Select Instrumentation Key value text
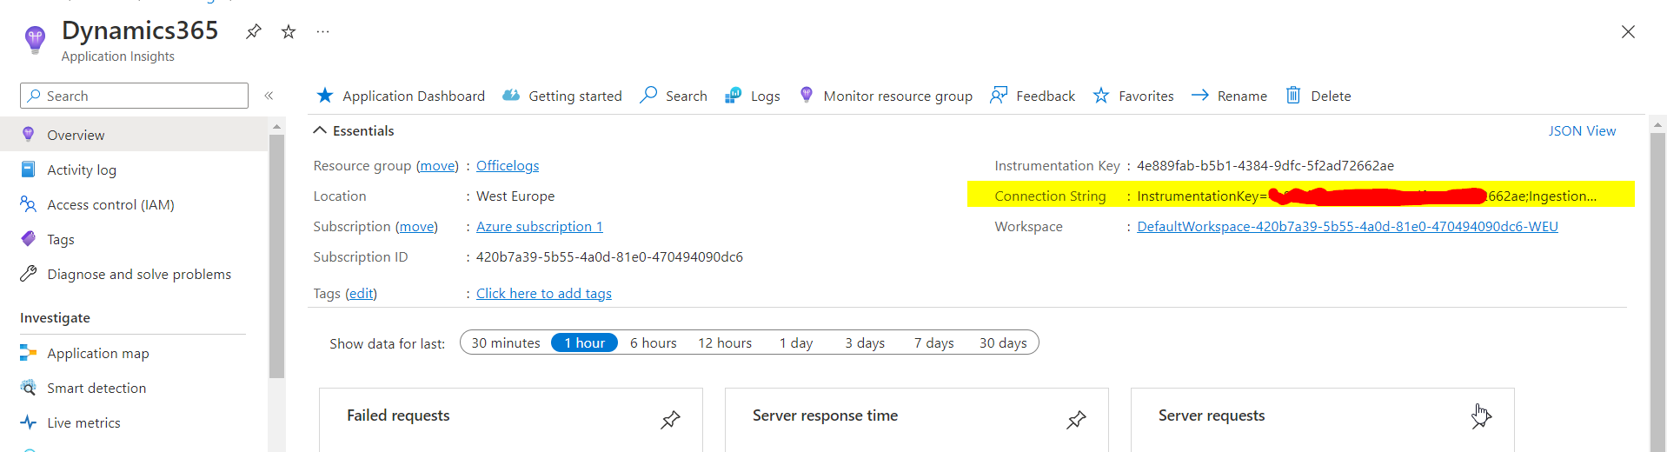1667x452 pixels. (x=1265, y=165)
